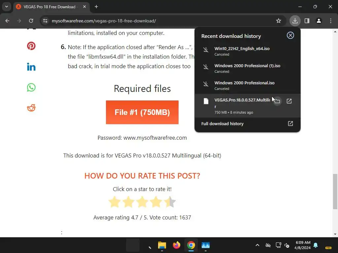Select Win10_22H2_English_x64.iso file name

(x=242, y=49)
